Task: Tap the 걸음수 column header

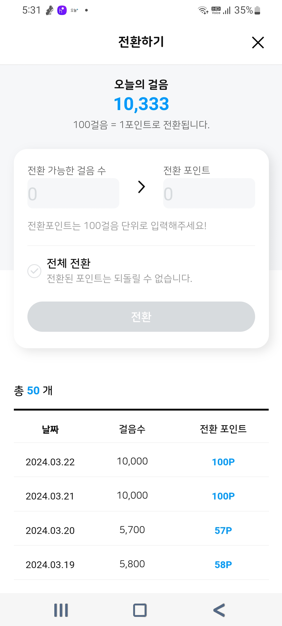Action: (132, 429)
